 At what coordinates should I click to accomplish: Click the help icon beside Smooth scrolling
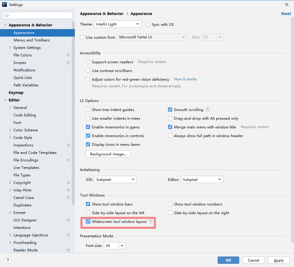pyautogui.click(x=207, y=110)
